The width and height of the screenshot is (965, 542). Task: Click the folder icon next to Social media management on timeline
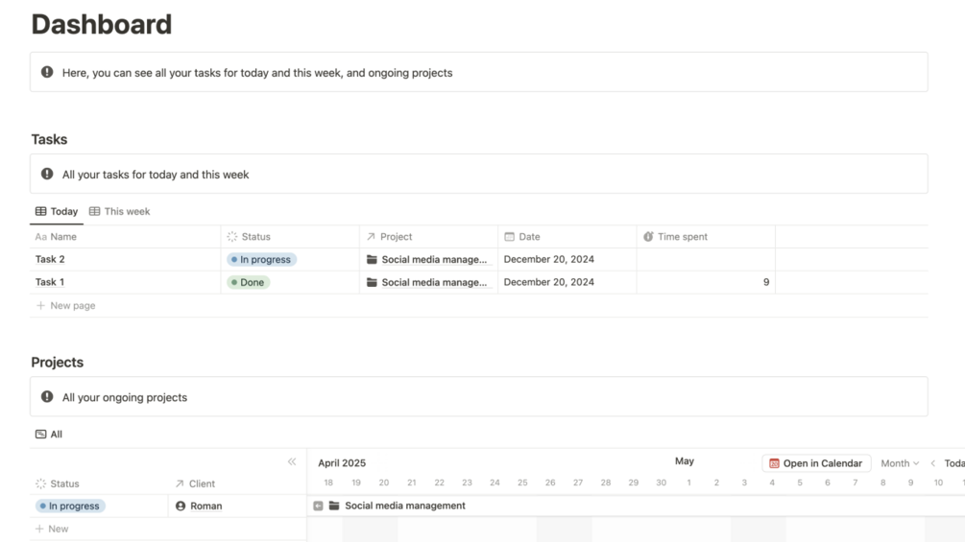pyautogui.click(x=334, y=506)
